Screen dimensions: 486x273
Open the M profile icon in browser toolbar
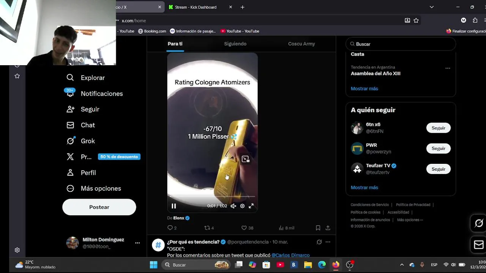464,20
